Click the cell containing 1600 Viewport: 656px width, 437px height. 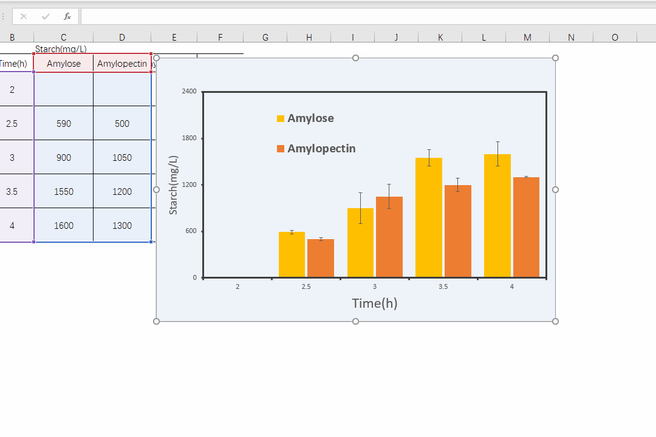point(64,225)
